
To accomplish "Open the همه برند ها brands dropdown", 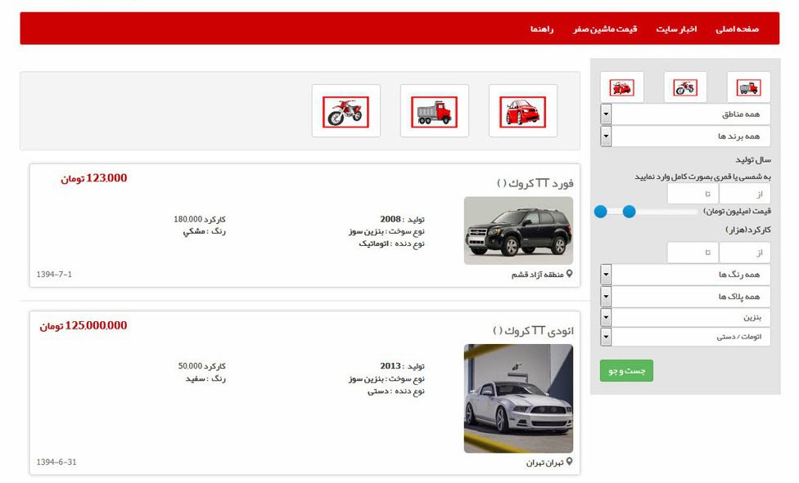I will pos(685,136).
